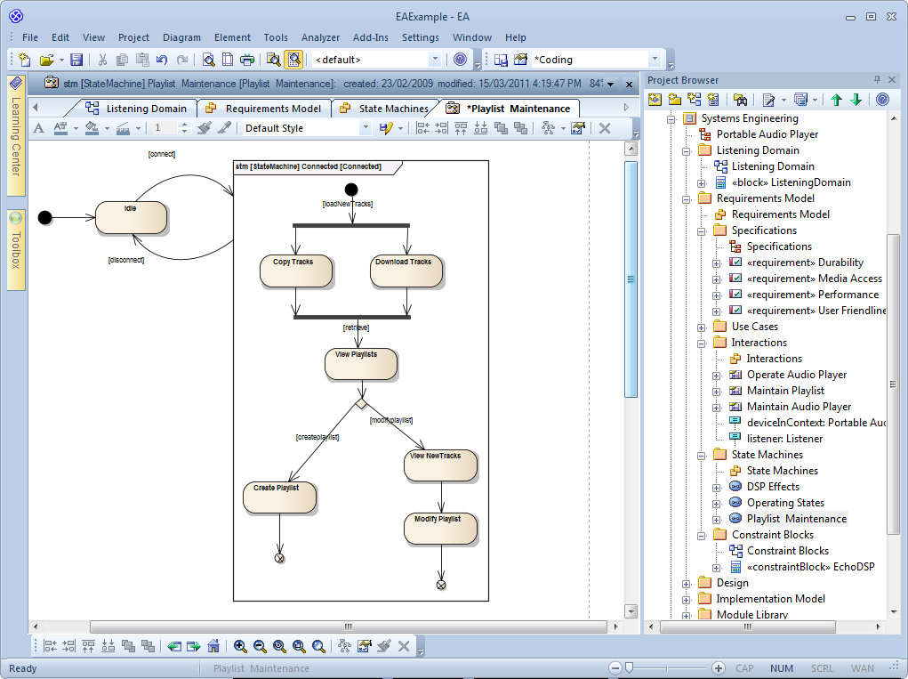Click the Undo icon on the toolbar
The image size is (908, 679).
point(160,60)
